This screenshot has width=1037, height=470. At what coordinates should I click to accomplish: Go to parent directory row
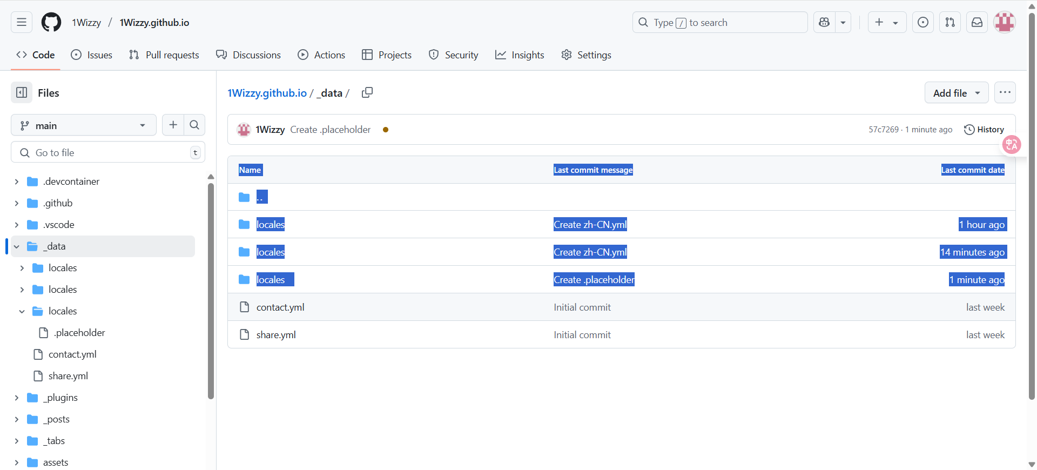pos(621,197)
